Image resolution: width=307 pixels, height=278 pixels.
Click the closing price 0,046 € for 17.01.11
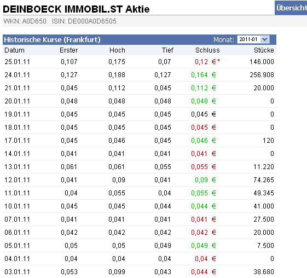(x=204, y=141)
